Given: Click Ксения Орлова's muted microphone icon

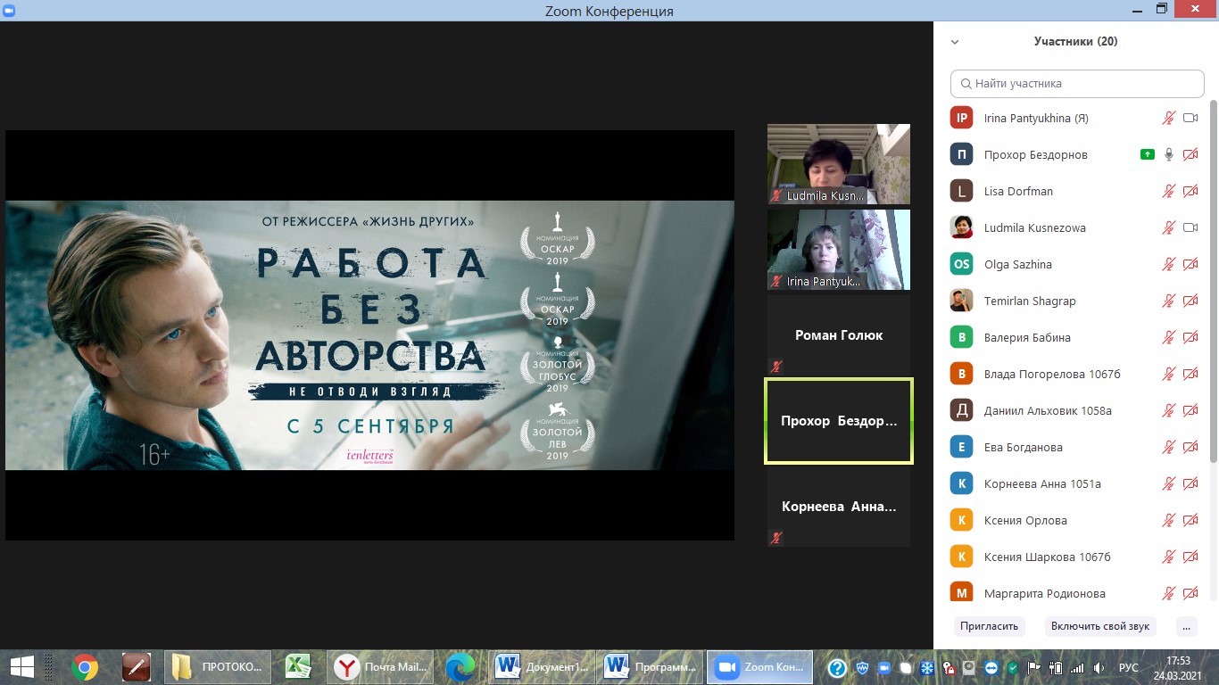Looking at the screenshot, I should pos(1168,520).
